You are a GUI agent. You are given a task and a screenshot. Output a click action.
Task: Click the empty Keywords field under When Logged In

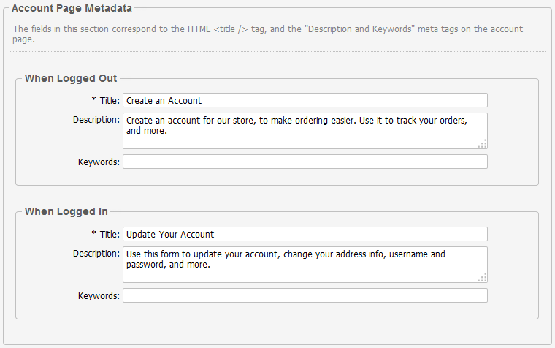[x=305, y=295]
